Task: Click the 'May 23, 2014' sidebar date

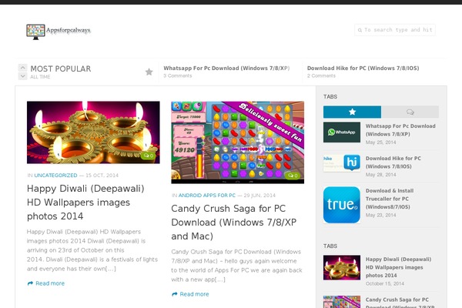Action: coord(380,215)
